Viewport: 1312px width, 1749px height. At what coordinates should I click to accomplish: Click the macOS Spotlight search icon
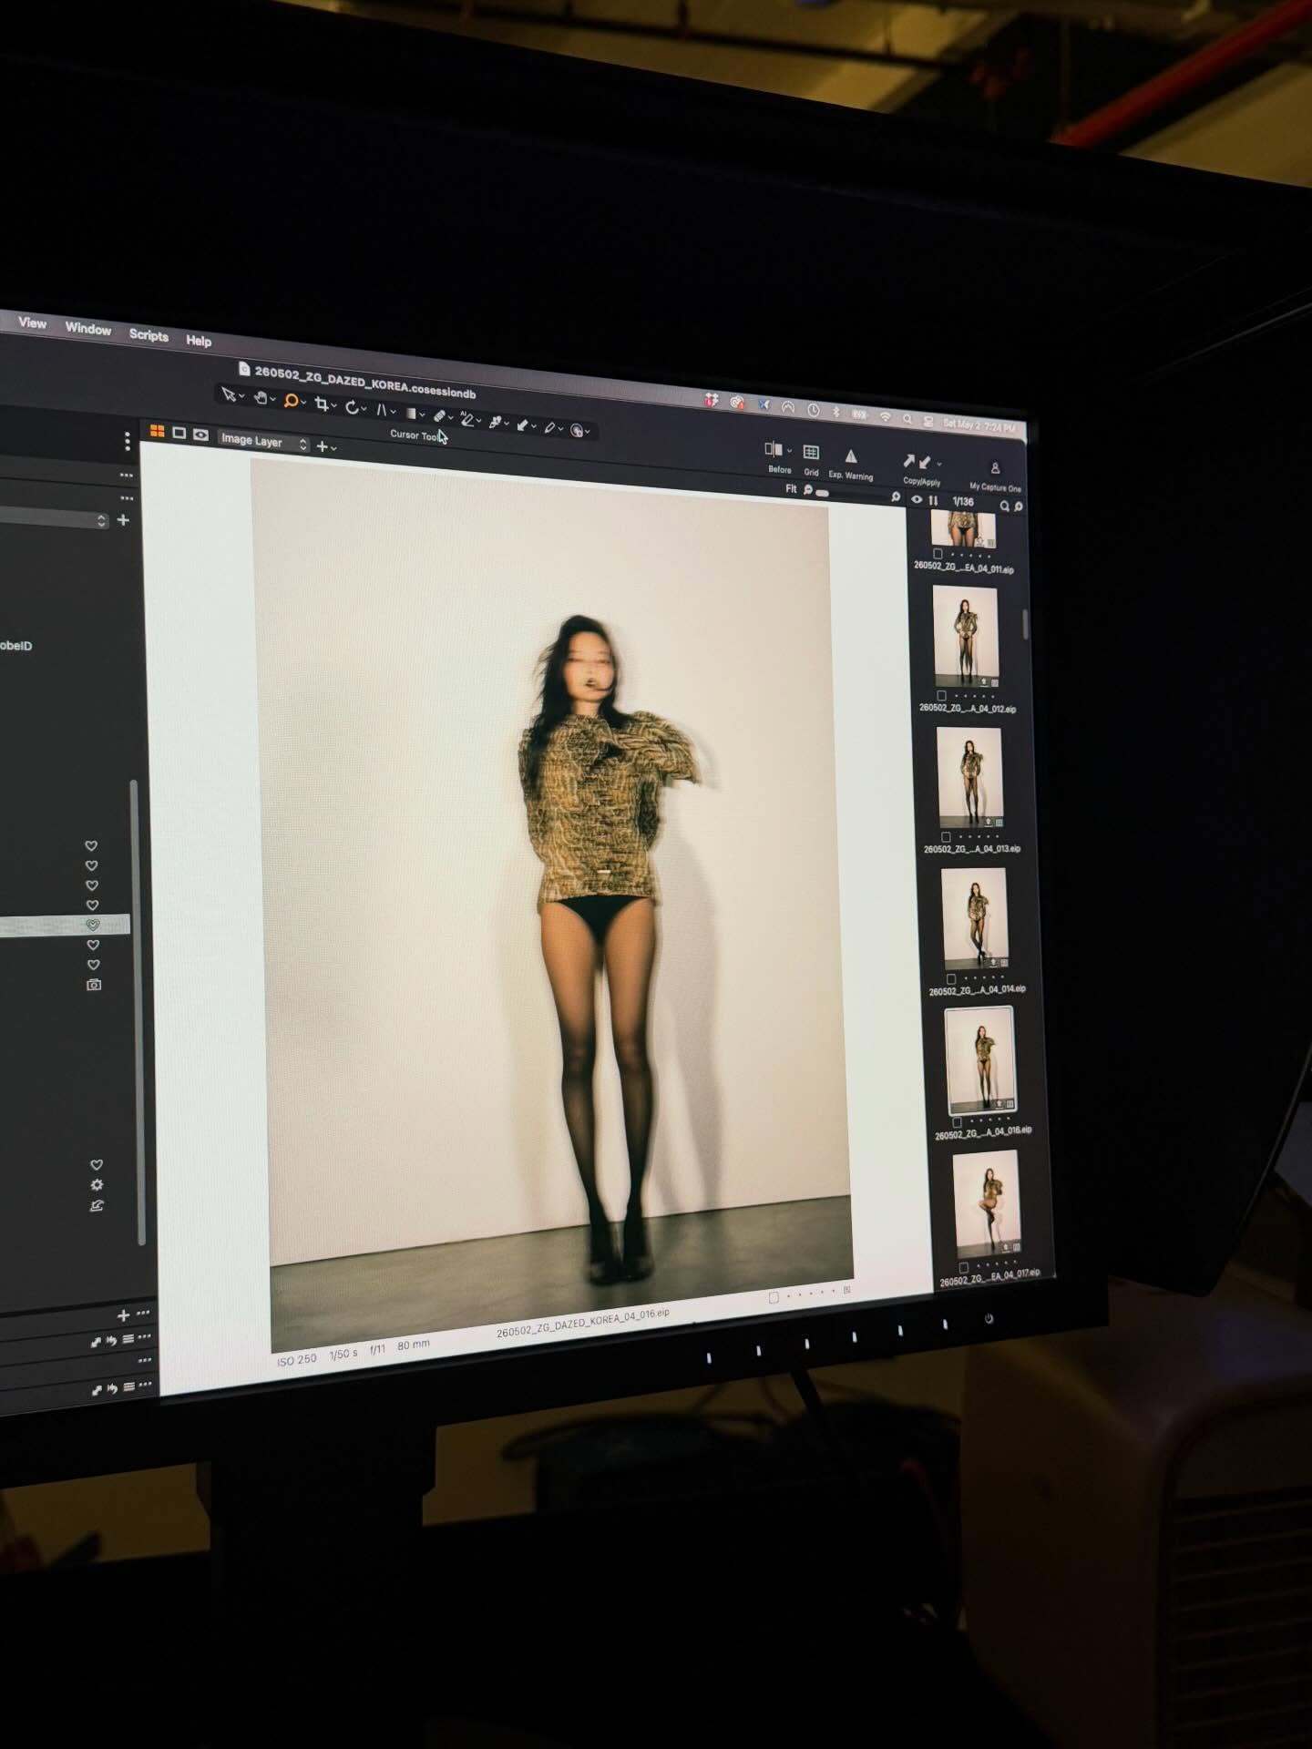pyautogui.click(x=907, y=419)
